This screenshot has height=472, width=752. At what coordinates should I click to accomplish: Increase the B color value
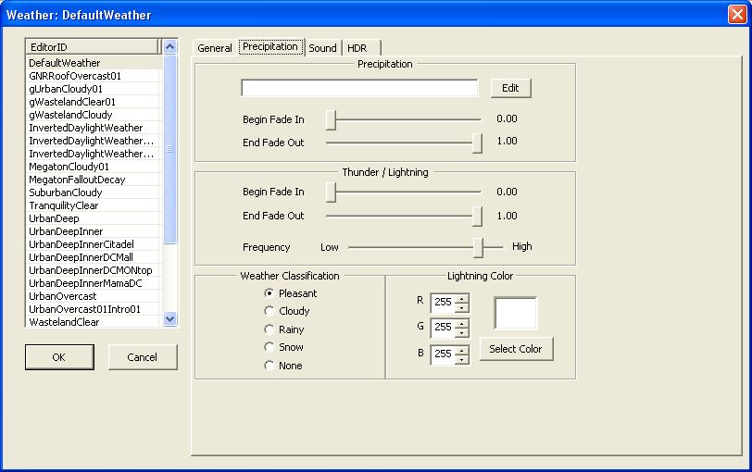462,350
